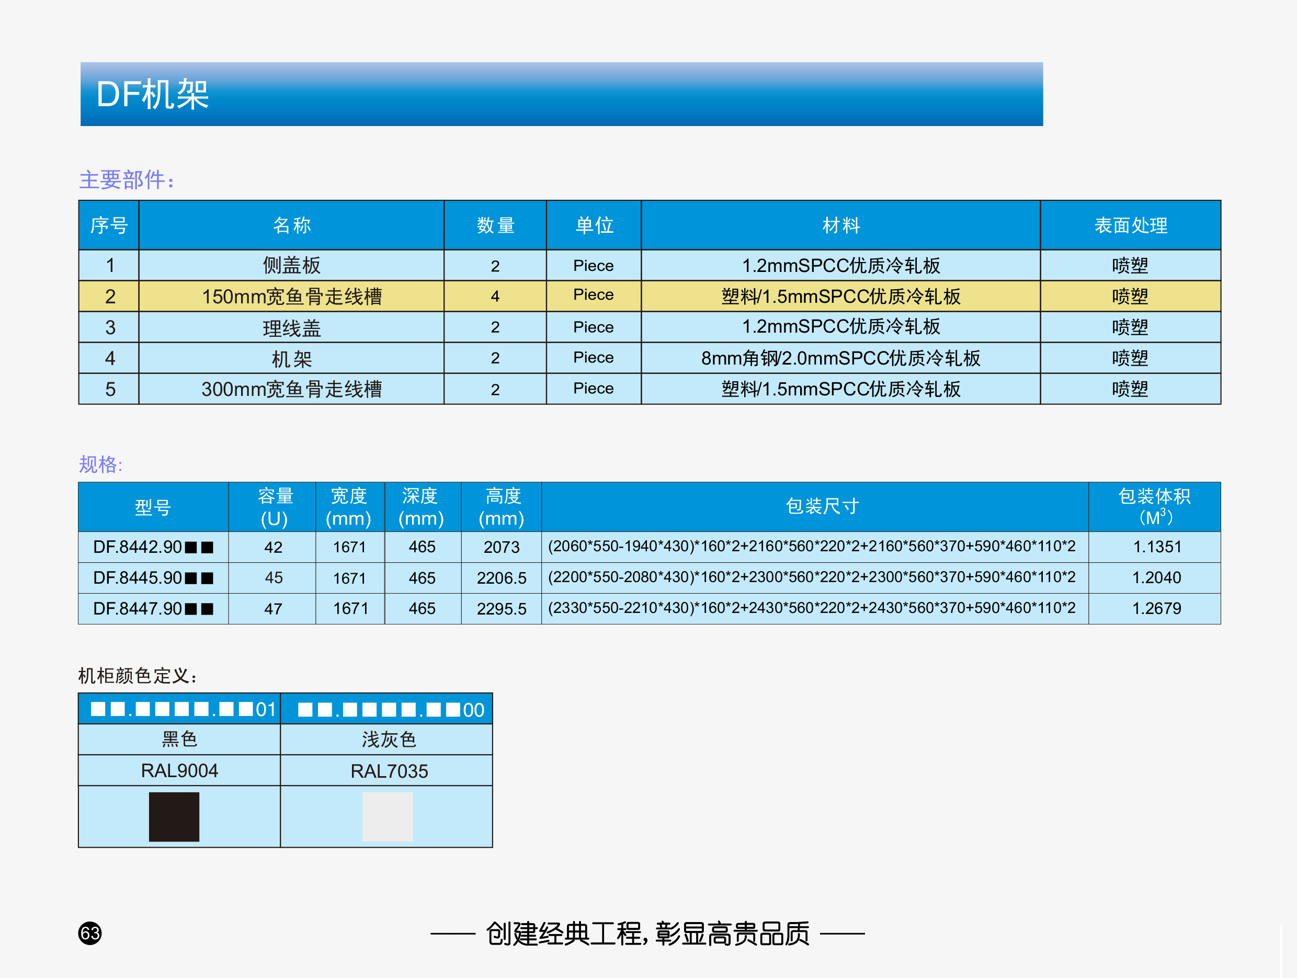Click the 名称 column header

[x=291, y=225]
